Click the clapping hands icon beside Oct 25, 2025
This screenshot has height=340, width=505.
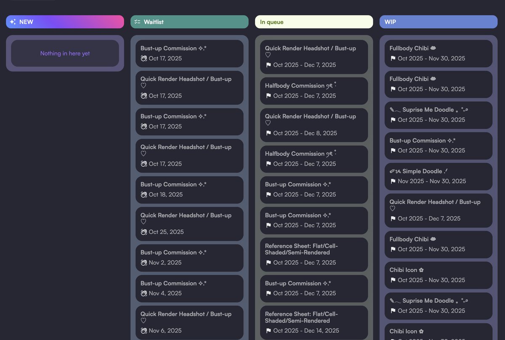144,232
